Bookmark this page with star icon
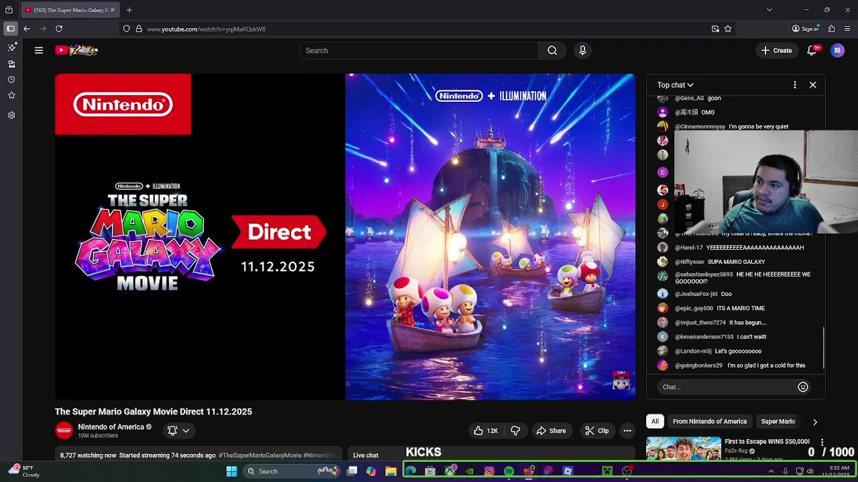The height and width of the screenshot is (482, 858). click(x=728, y=29)
